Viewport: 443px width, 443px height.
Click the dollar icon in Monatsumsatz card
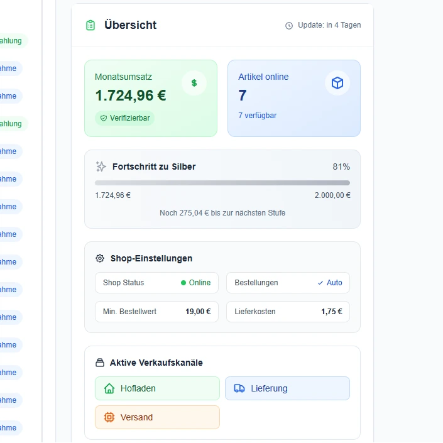pyautogui.click(x=194, y=83)
